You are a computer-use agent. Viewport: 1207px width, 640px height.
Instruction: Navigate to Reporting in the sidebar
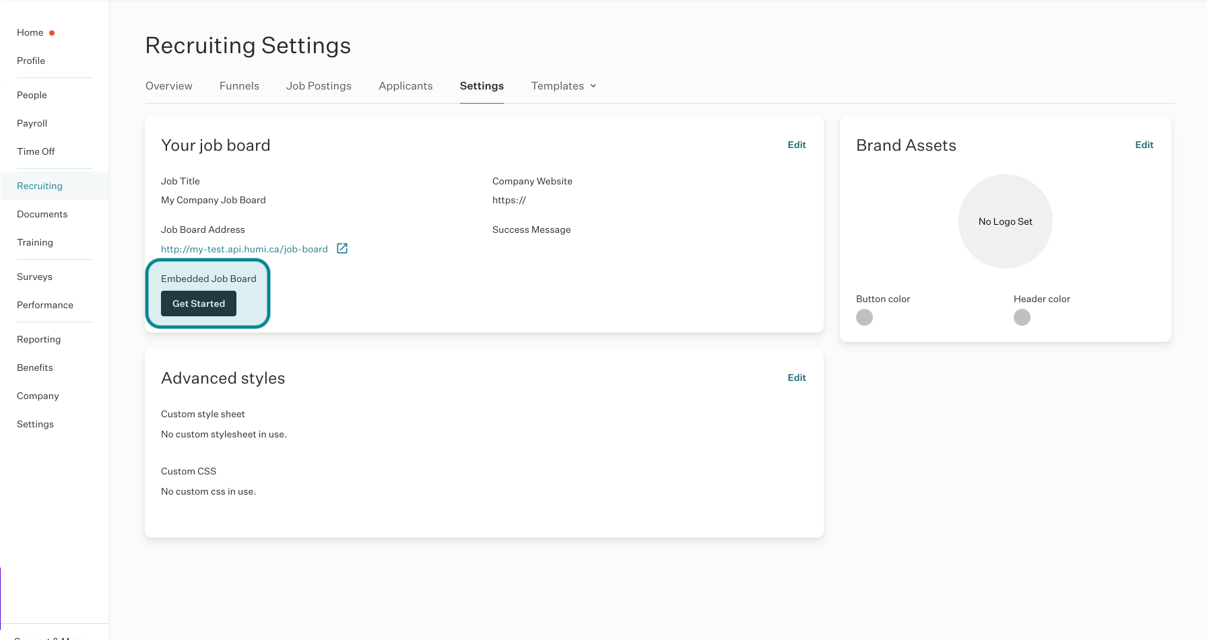(39, 339)
